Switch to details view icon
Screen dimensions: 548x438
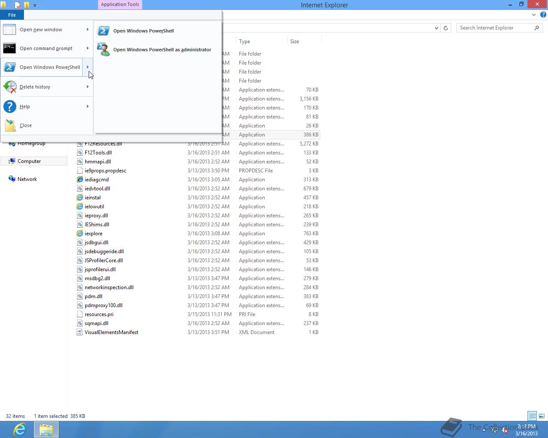point(532,416)
